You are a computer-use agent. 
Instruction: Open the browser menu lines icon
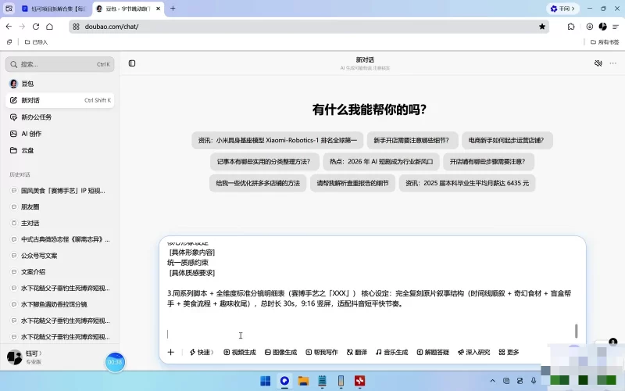pyautogui.click(x=616, y=27)
